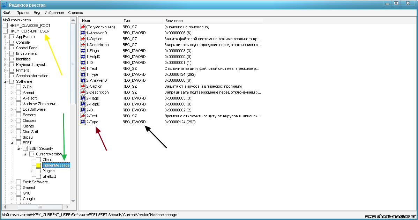Image resolution: width=418 pixels, height=220 pixels.
Task: Click the DWORD icon beside 1-Type
Action: (x=83, y=74)
